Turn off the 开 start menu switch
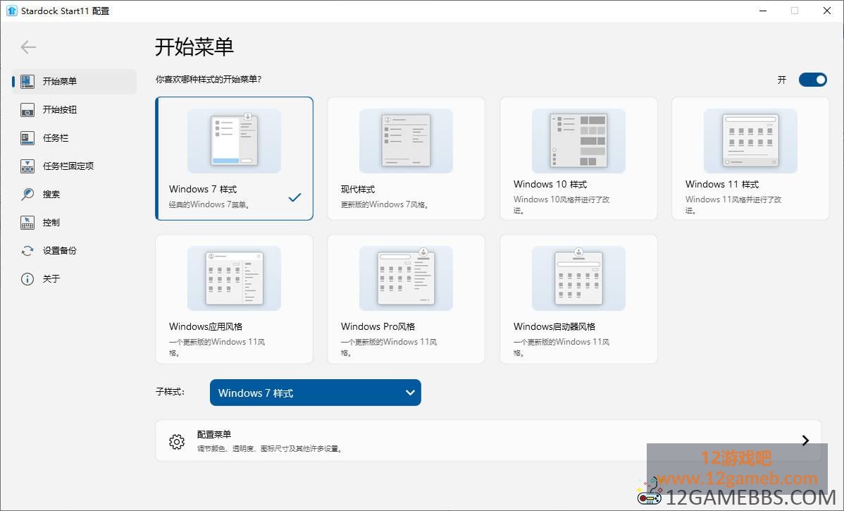This screenshot has height=511, width=844. (813, 80)
